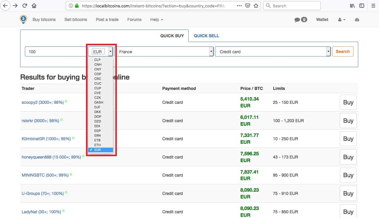The image size is (379, 218).
Task: Select EGP in the currency list
Action: pyautogui.click(x=101, y=131)
